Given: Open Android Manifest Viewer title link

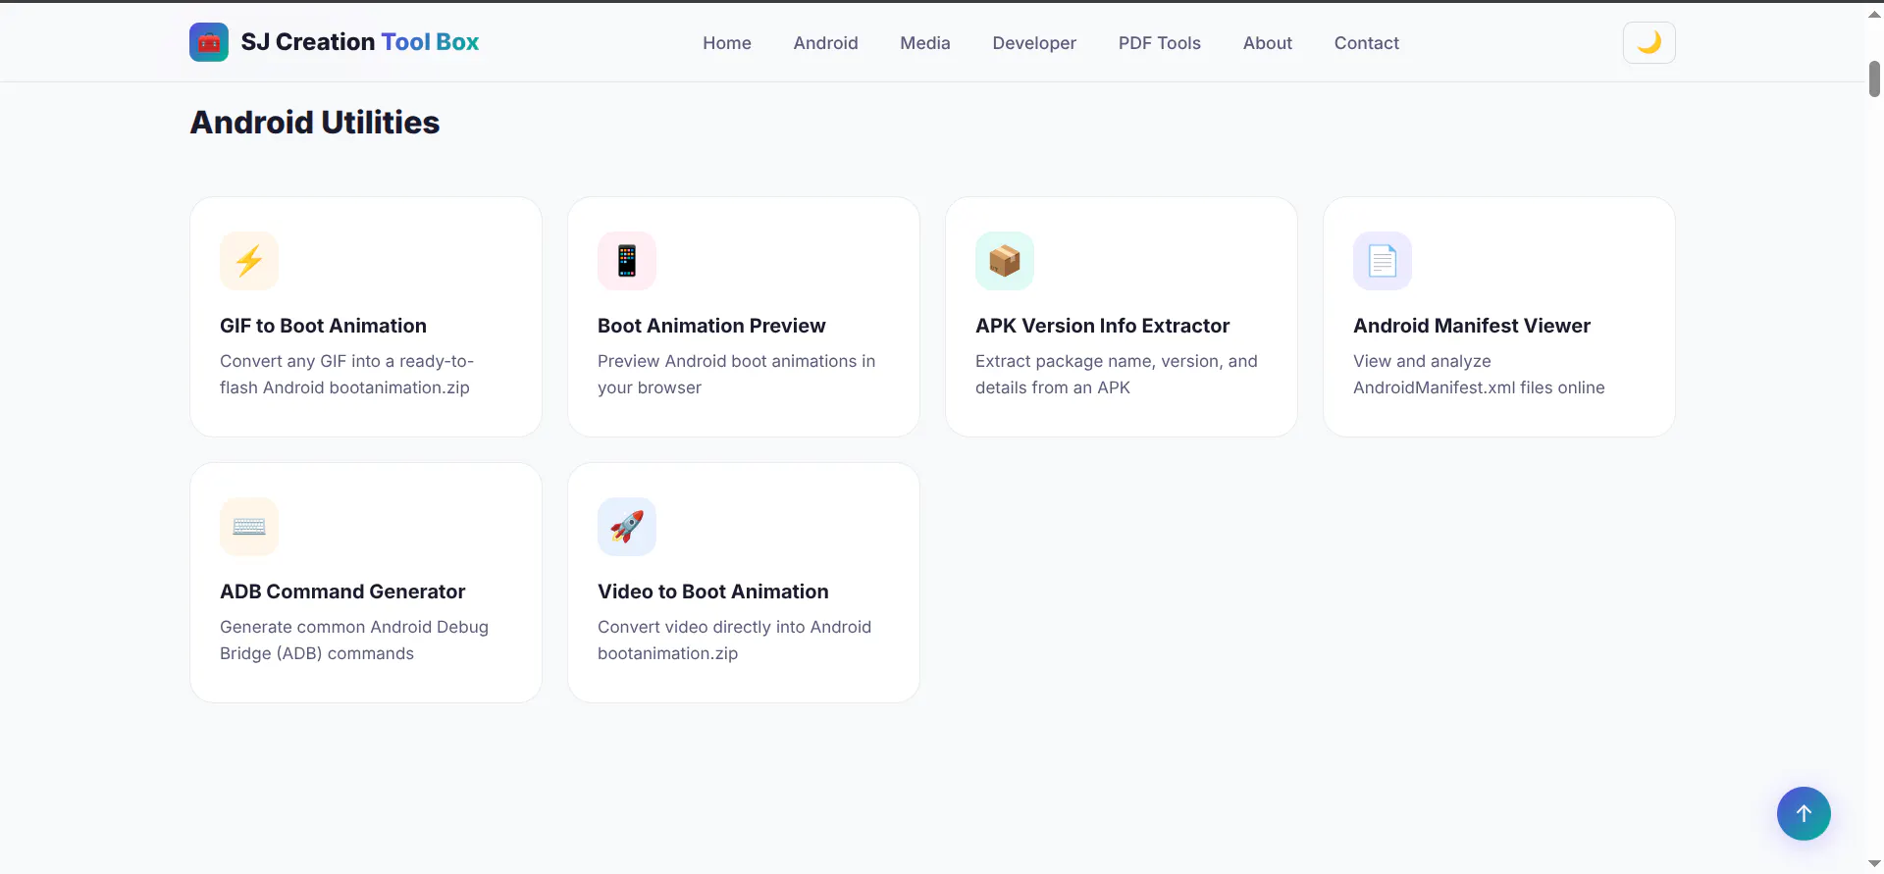Looking at the screenshot, I should 1472,326.
